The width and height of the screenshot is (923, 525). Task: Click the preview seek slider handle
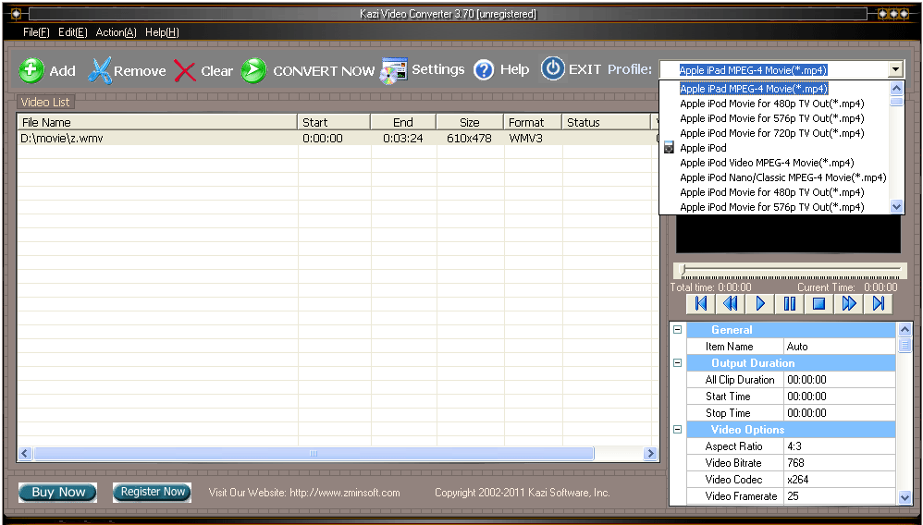click(683, 270)
